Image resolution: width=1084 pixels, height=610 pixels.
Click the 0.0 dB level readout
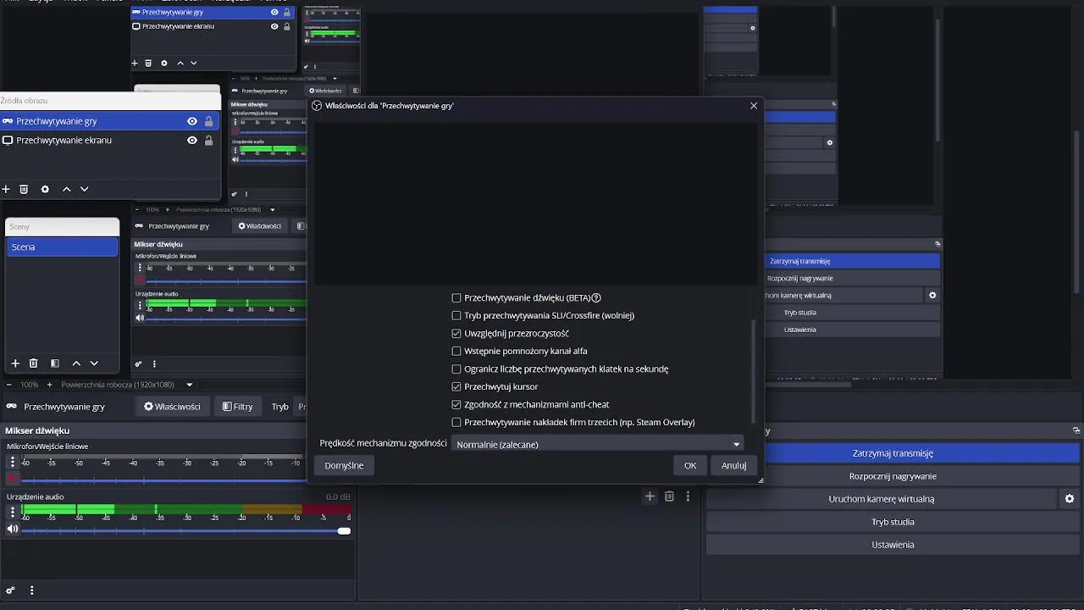(338, 497)
